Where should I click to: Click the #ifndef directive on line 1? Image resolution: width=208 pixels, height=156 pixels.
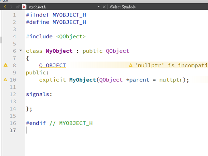[x=37, y=15]
